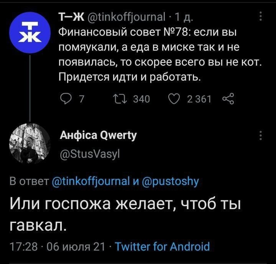
Task: Open three-dot menu on Анфіса Qwerty reply
Action: pos(261,135)
